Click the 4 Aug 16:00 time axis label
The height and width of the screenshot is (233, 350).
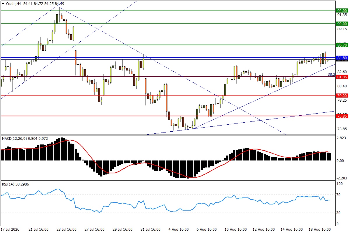(179, 230)
